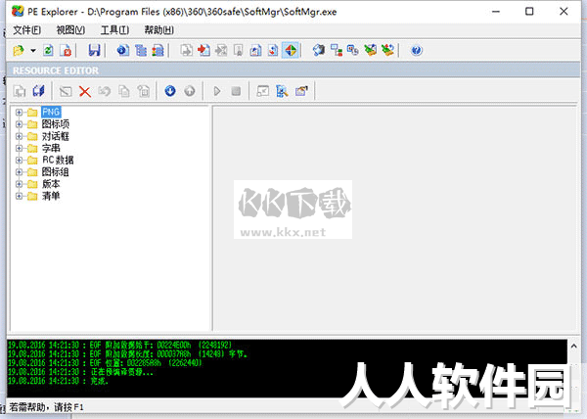Click the gray export arrow document icon

(x=187, y=50)
